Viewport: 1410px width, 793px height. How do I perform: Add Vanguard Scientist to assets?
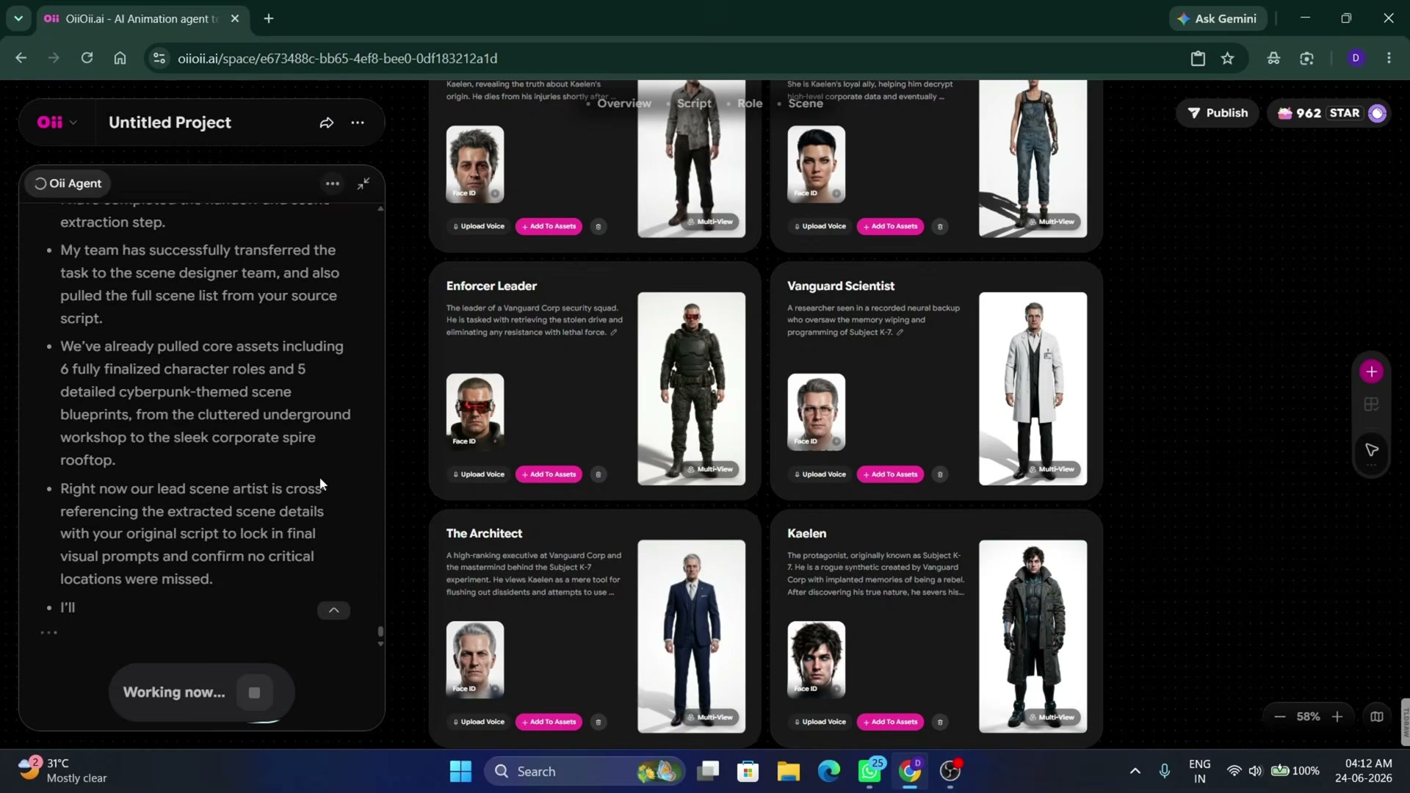click(891, 474)
